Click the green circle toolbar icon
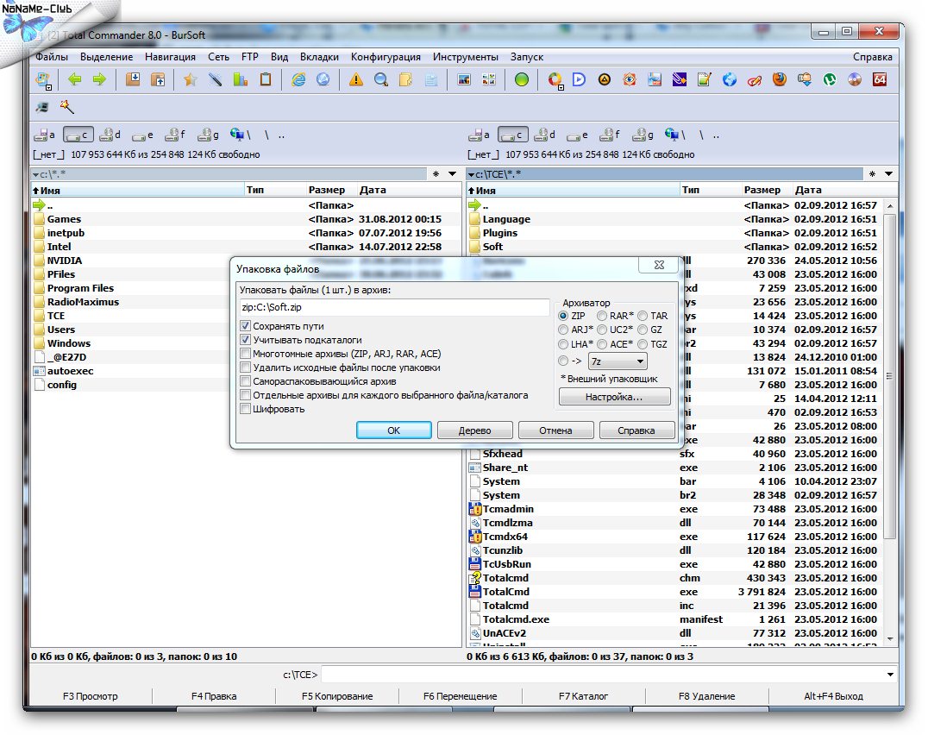 522,80
